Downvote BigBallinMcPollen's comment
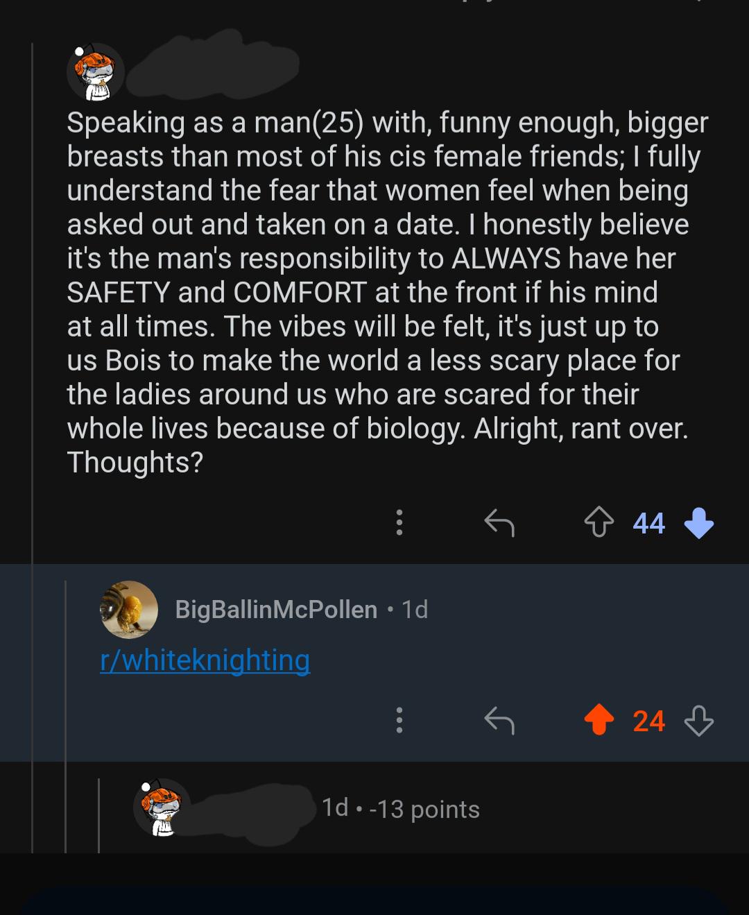The height and width of the screenshot is (915, 749). coord(698,721)
